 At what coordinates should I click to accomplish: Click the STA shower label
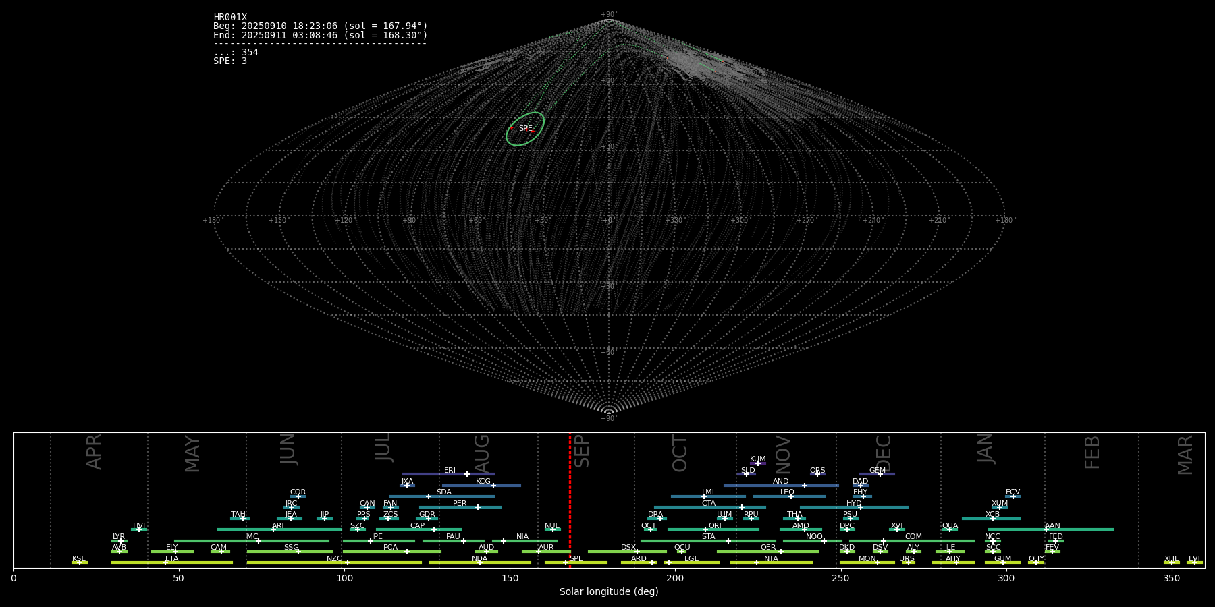pos(708,537)
